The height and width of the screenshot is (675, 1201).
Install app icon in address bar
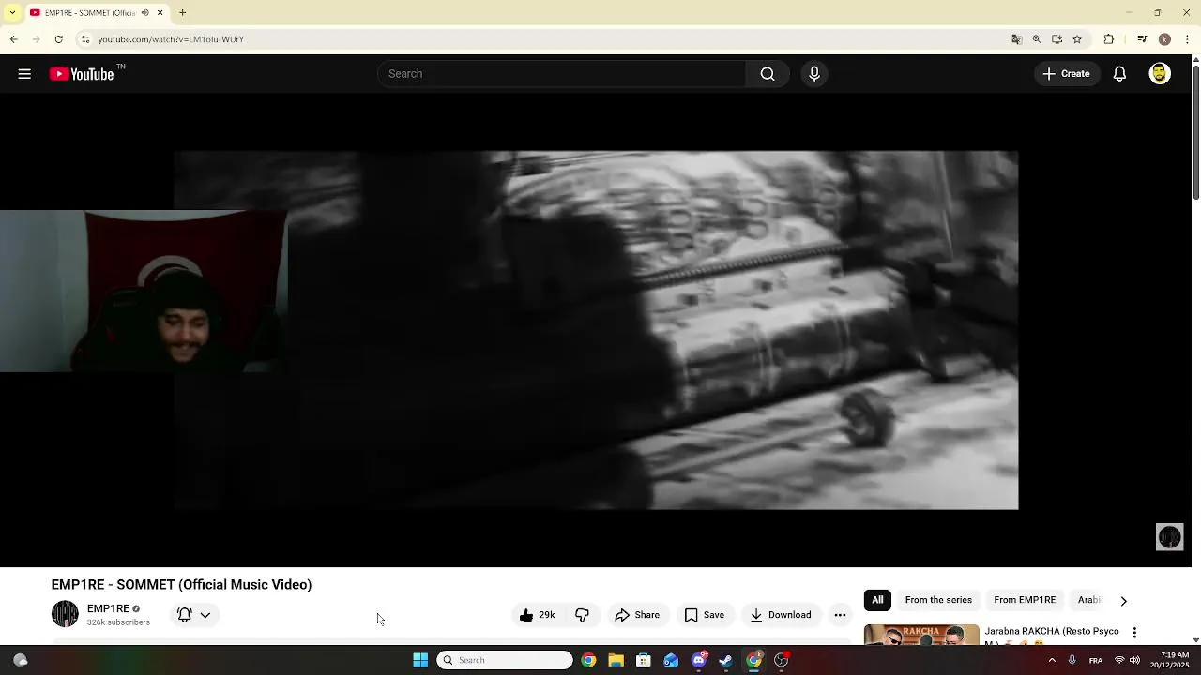pos(1057,39)
